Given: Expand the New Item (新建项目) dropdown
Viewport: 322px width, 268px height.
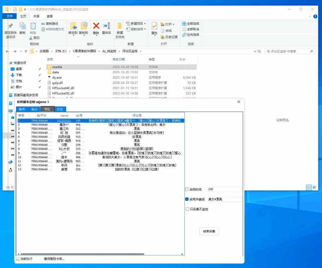Looking at the screenshot, I should click(x=145, y=24).
